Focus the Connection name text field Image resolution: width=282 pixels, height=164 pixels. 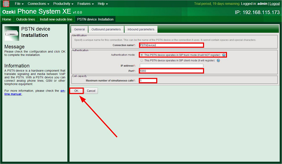pyautogui.click(x=171, y=45)
